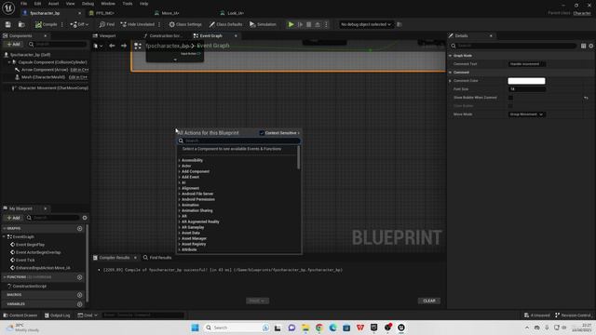Click the Add button in Components panel

(13, 45)
